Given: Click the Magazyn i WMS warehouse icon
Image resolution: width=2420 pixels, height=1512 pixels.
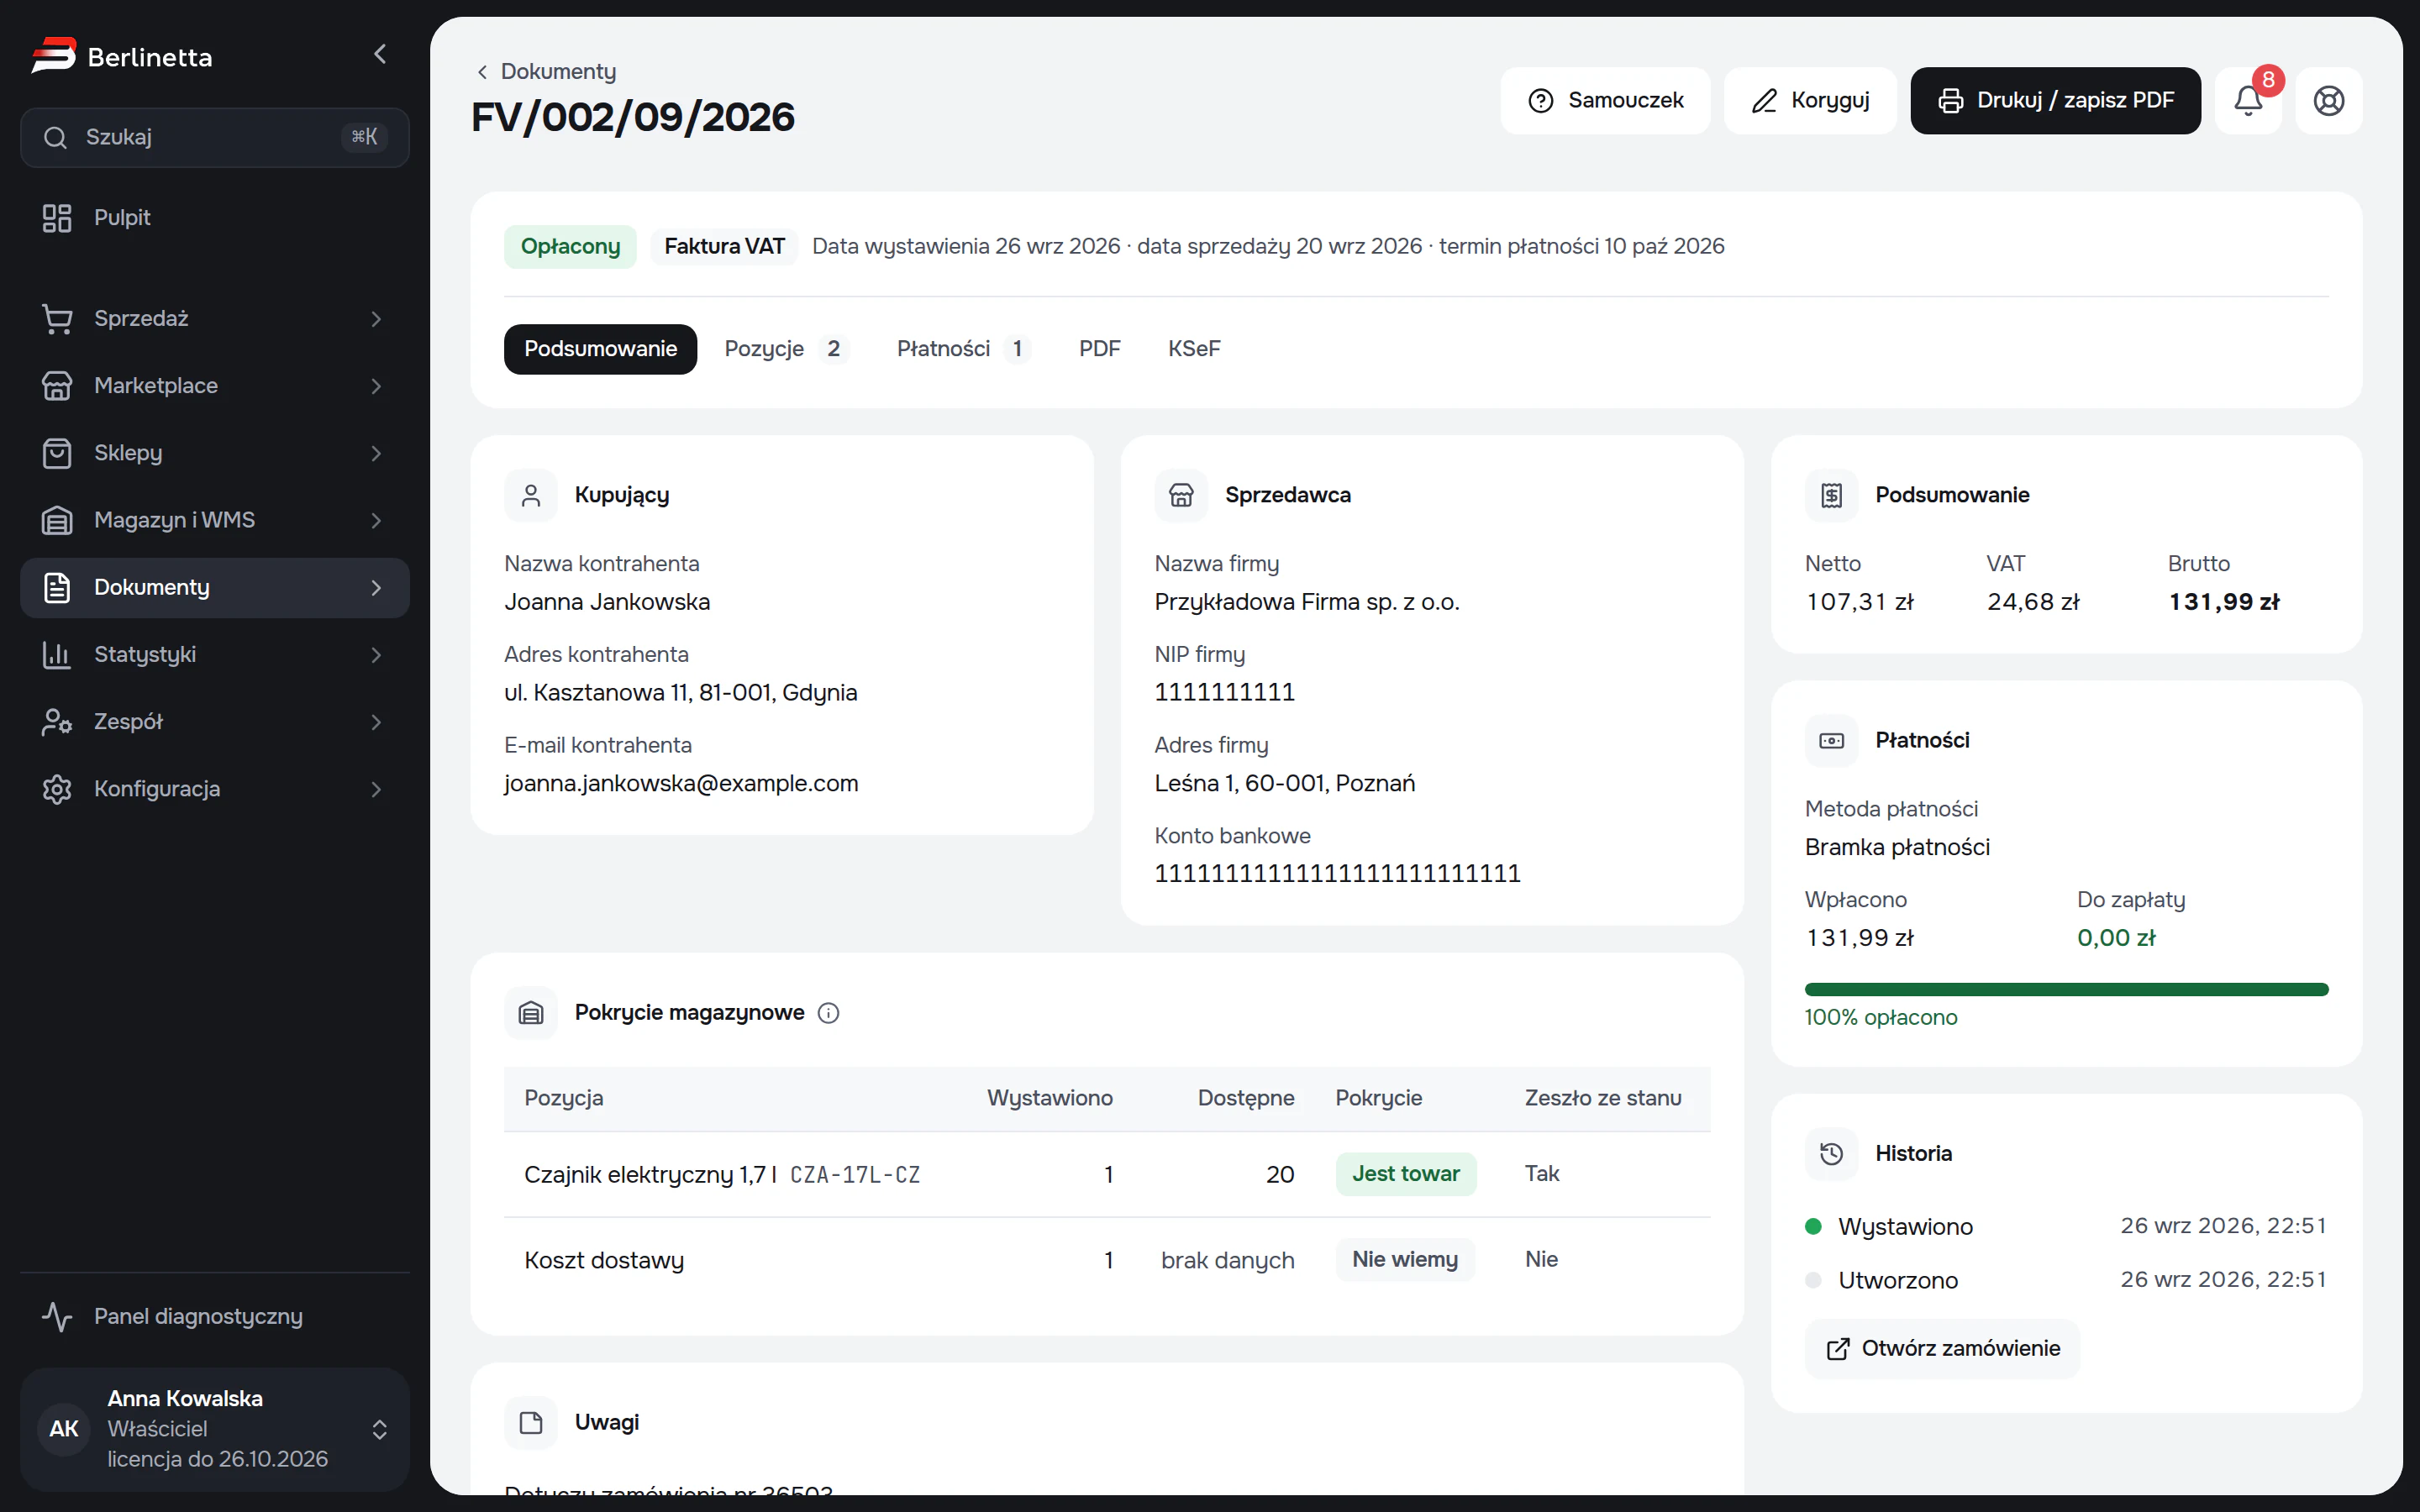Looking at the screenshot, I should [57, 520].
